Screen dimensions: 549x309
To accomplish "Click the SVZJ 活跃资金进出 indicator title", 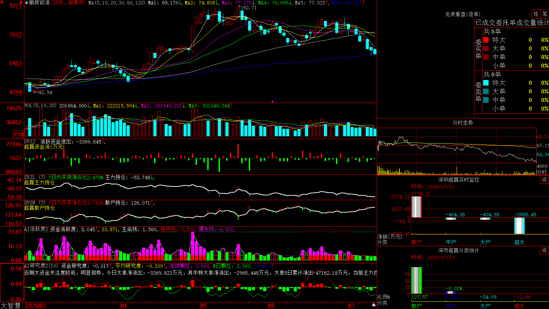I will pyautogui.click(x=64, y=142).
